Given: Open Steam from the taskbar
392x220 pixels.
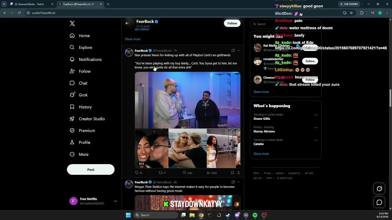Looking at the screenshot, I should coord(228,215).
